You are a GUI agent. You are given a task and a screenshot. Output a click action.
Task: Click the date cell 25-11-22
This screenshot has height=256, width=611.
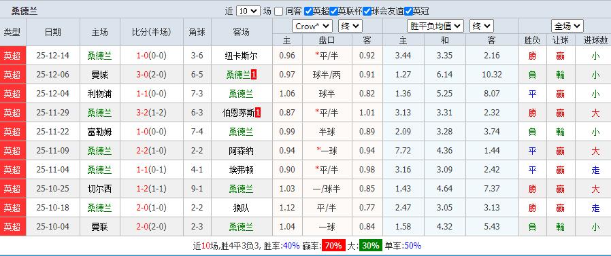click(52, 132)
